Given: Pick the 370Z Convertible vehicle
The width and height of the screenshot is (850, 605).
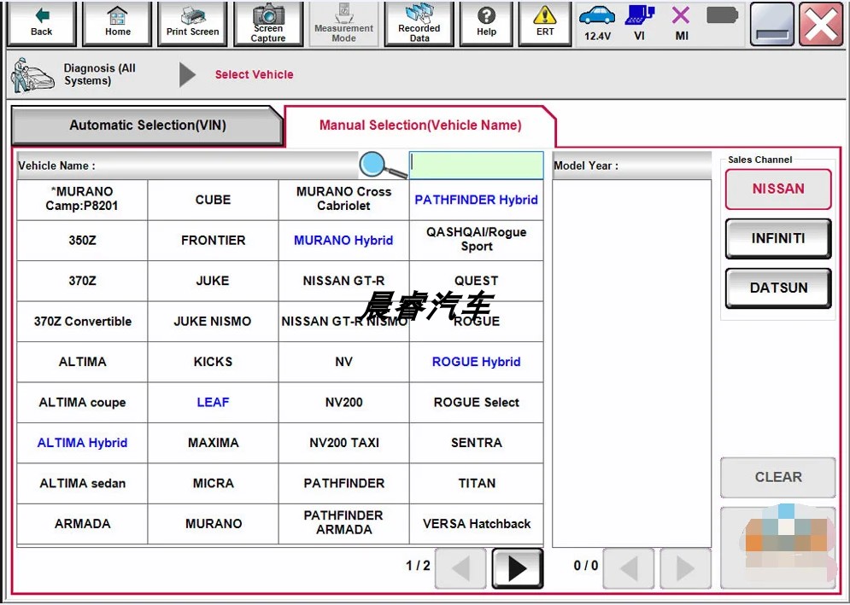Looking at the screenshot, I should [82, 322].
